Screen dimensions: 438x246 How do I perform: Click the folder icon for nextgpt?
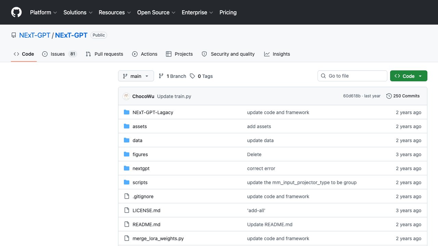click(127, 168)
